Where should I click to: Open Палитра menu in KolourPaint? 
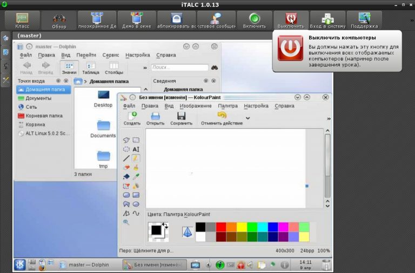coord(228,106)
